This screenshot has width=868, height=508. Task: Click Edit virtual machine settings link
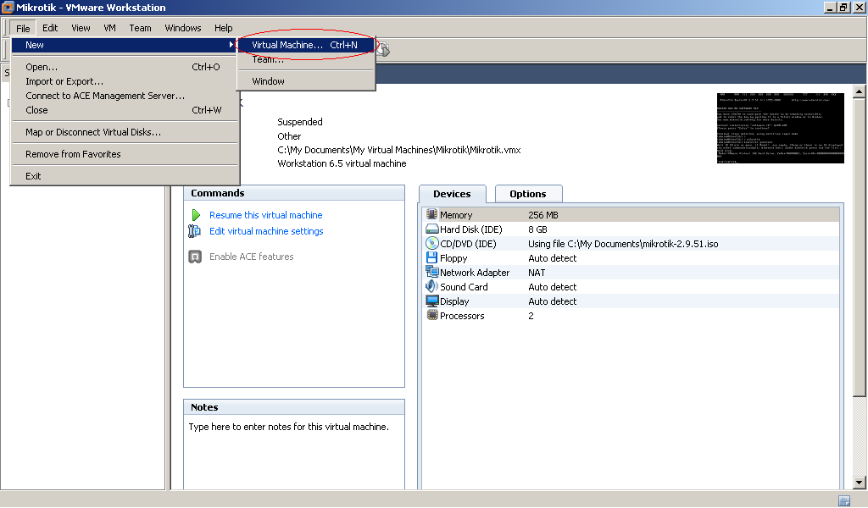(x=266, y=231)
